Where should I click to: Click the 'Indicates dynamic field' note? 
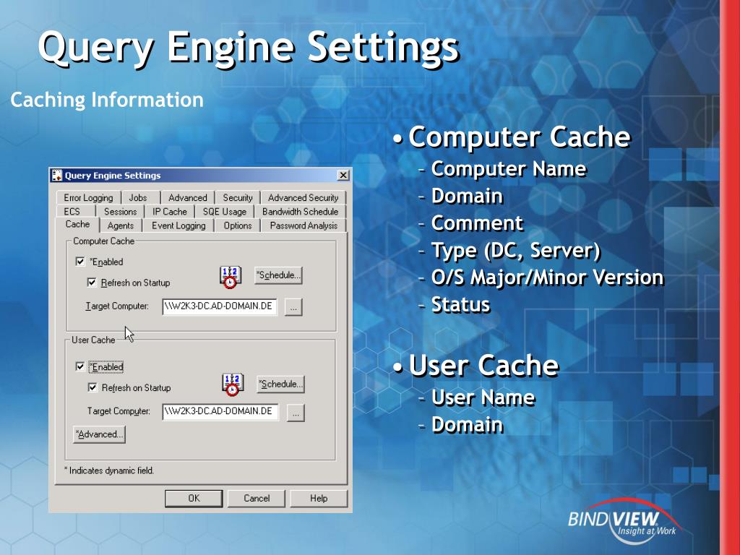[x=108, y=470]
